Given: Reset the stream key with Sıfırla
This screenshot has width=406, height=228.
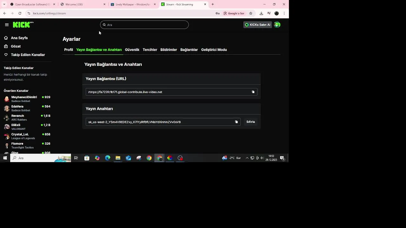Looking at the screenshot, I should point(251,122).
